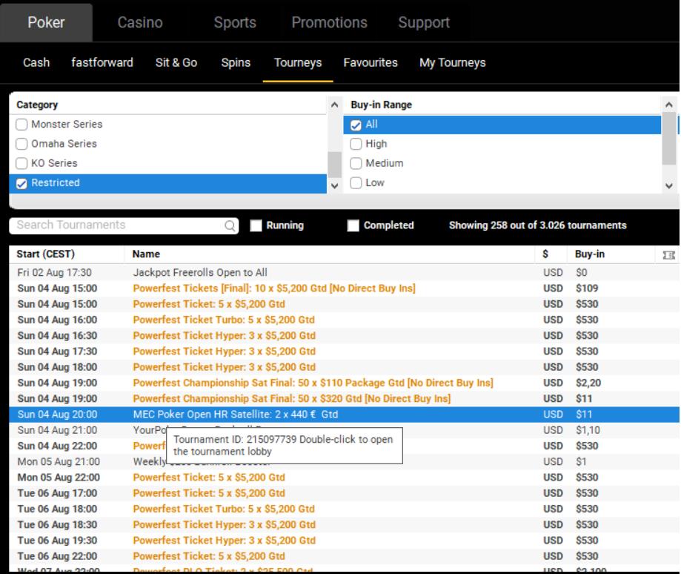The height and width of the screenshot is (574, 681).
Task: Click the Buy-in Range scrollbar thumb
Action: click(669, 138)
